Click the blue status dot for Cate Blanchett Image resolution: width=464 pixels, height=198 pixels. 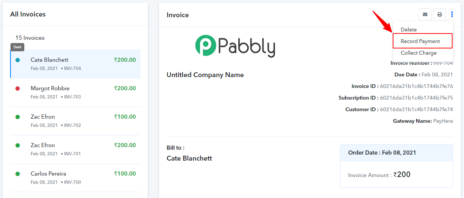18,60
